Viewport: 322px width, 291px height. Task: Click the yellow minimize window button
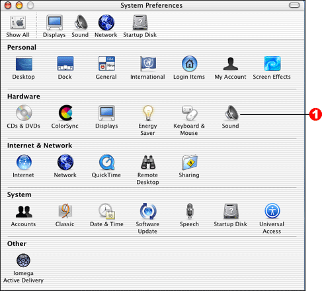19,5
